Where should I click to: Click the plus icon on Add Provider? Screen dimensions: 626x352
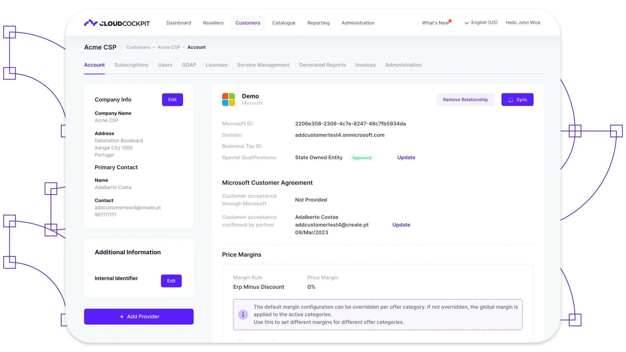click(x=122, y=316)
